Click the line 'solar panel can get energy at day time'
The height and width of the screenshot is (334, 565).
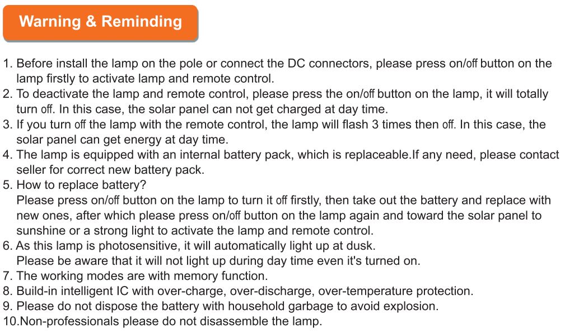(x=122, y=139)
